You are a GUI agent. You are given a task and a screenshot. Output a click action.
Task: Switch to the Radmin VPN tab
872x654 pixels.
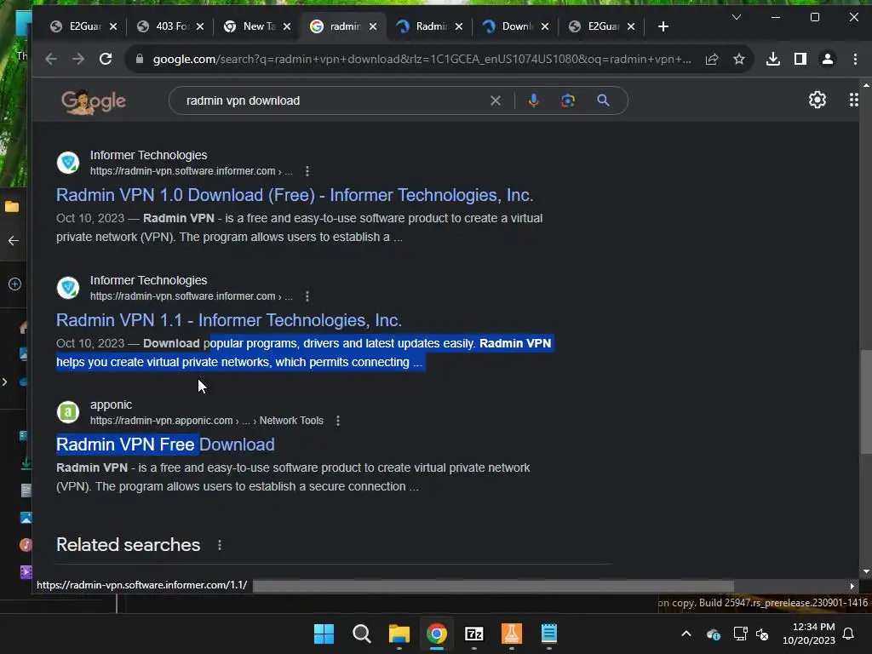pos(424,26)
